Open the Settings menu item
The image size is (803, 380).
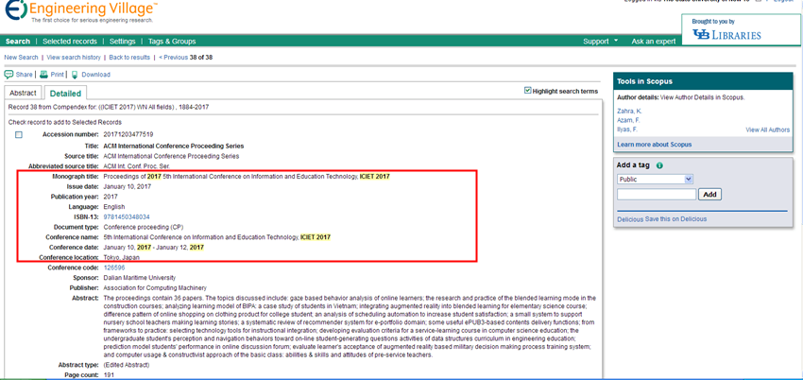pos(123,42)
